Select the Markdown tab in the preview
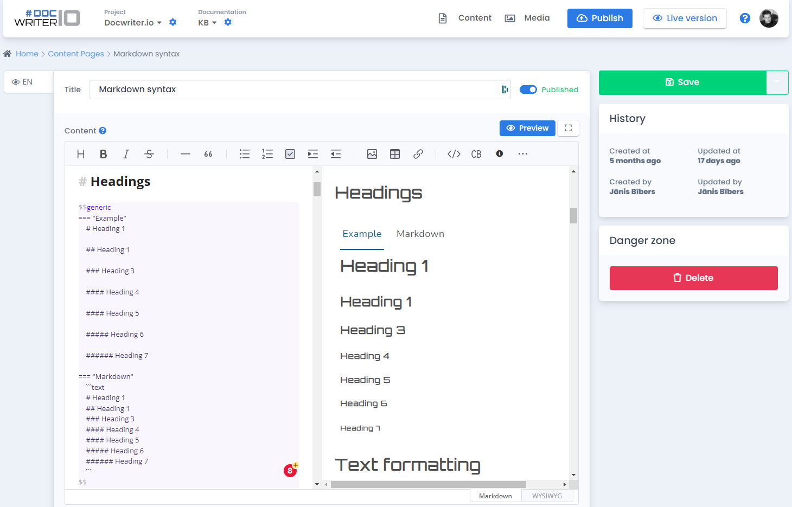 tap(420, 234)
